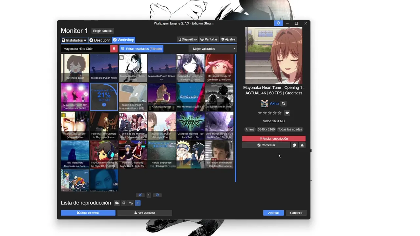This screenshot has width=420, height=236.
Task: Collapse the wallpaper details side panel
Action: click(x=278, y=23)
